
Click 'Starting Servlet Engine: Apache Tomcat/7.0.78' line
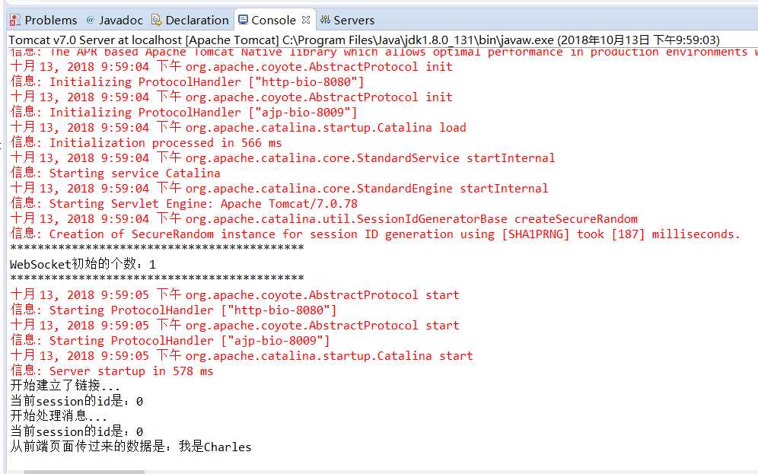183,204
